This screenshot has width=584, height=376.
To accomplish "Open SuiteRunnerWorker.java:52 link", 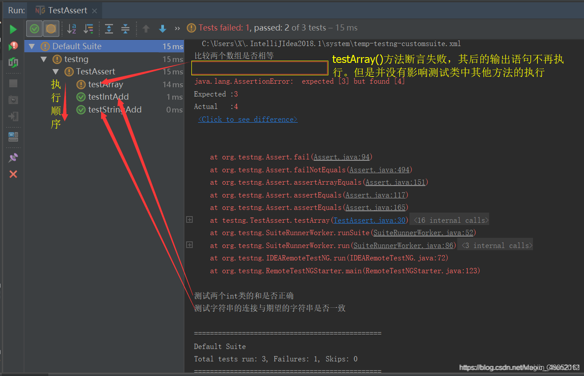I will pyautogui.click(x=423, y=233).
